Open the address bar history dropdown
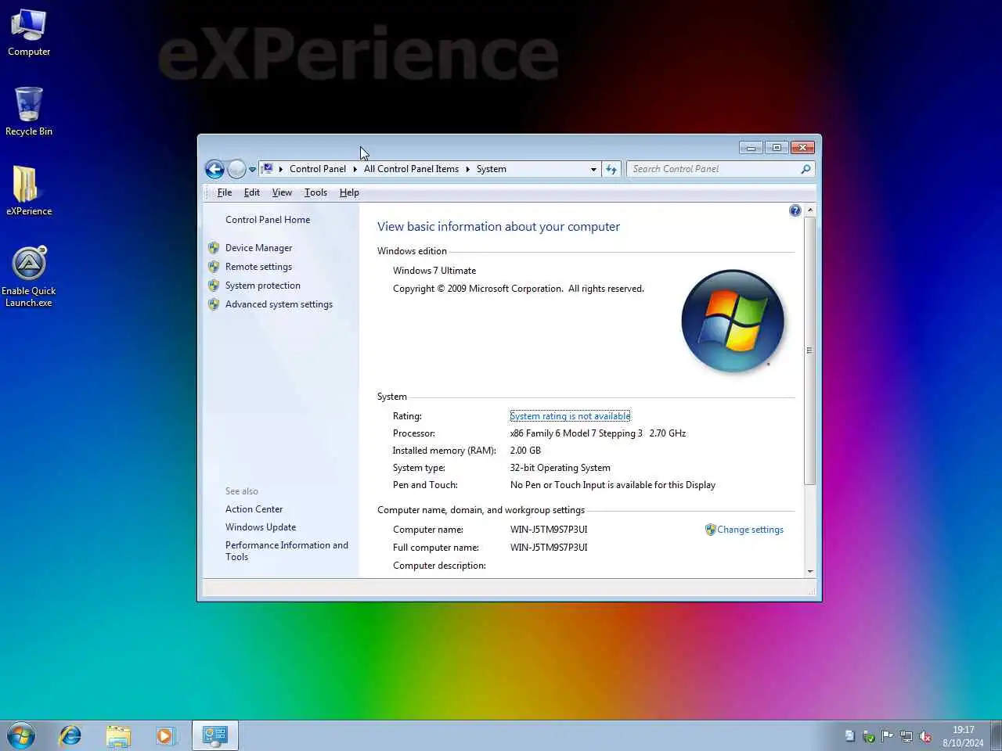 click(593, 169)
